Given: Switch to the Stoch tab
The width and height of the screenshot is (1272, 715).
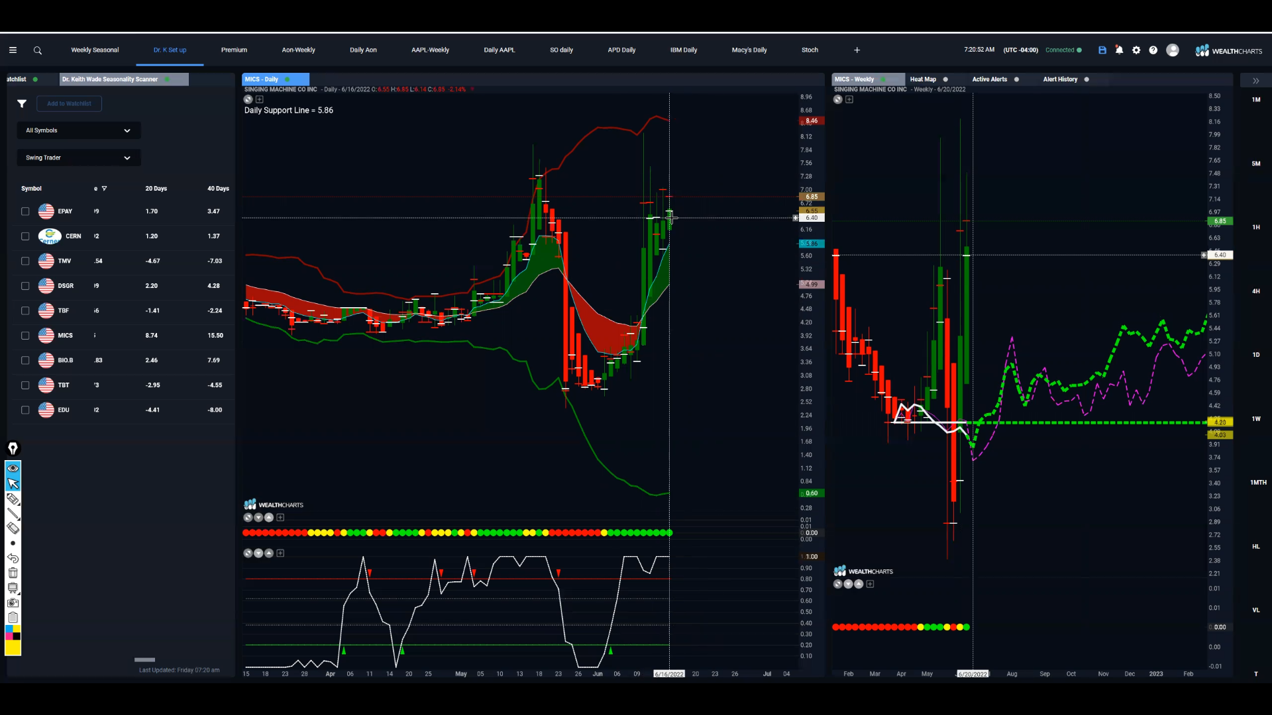Looking at the screenshot, I should coord(810,50).
